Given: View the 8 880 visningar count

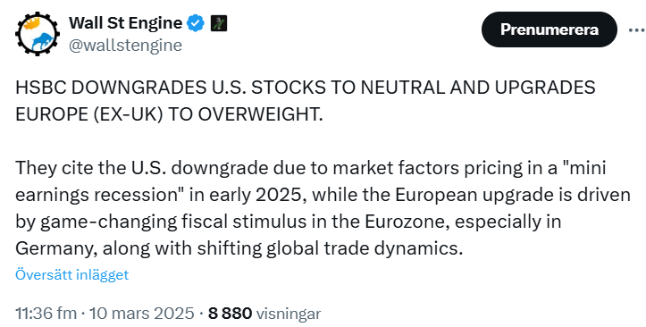Looking at the screenshot, I should (264, 314).
